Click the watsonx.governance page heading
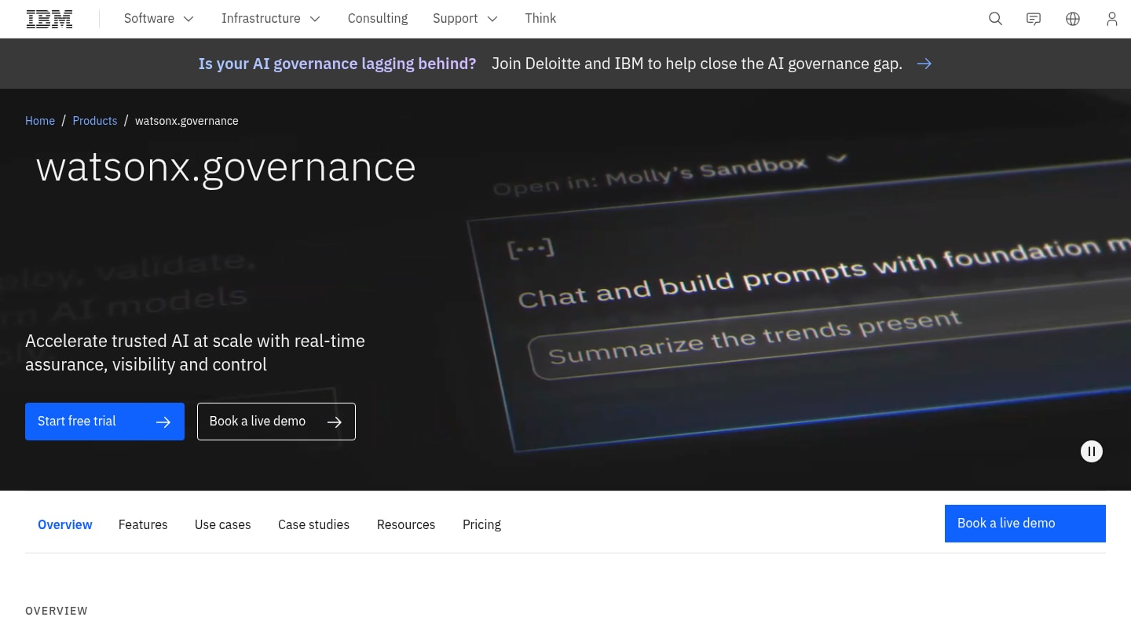The width and height of the screenshot is (1131, 628). (226, 167)
